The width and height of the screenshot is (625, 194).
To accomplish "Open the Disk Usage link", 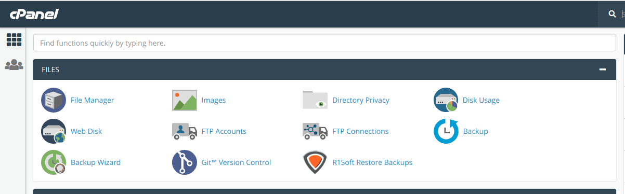I will point(481,100).
